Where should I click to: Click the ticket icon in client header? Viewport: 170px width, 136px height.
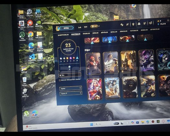[x=122, y=25]
